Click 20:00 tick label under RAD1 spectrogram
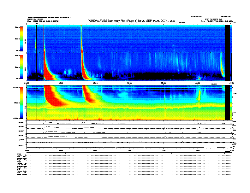This screenshot has width=250, height=193. [198, 83]
